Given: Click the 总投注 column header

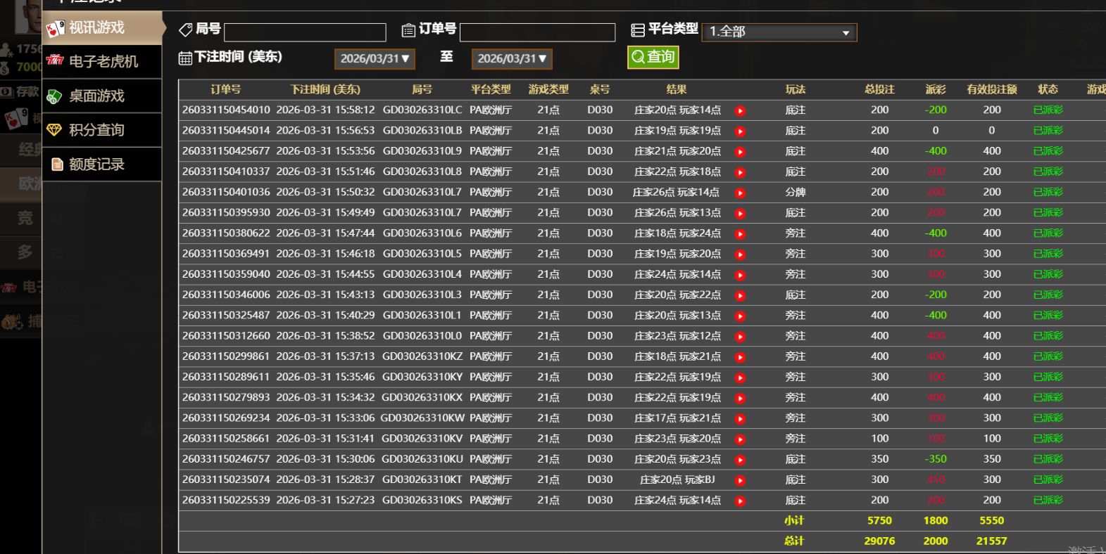Looking at the screenshot, I should tap(879, 90).
